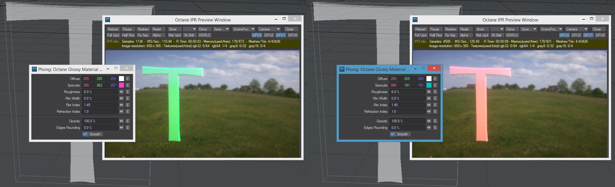Open the white Diffuse swatch in the magenta-specular panel

pyautogui.click(x=121, y=79)
